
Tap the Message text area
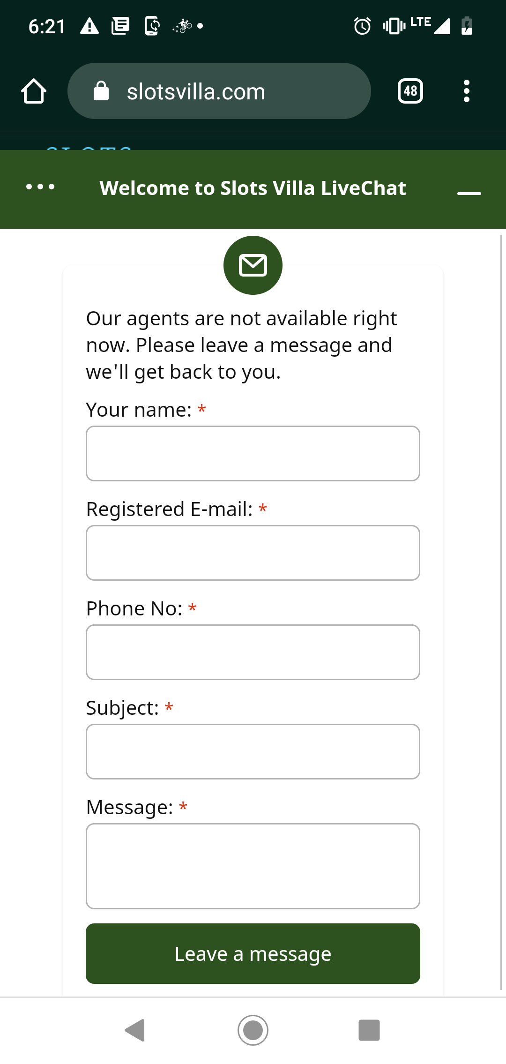[253, 866]
